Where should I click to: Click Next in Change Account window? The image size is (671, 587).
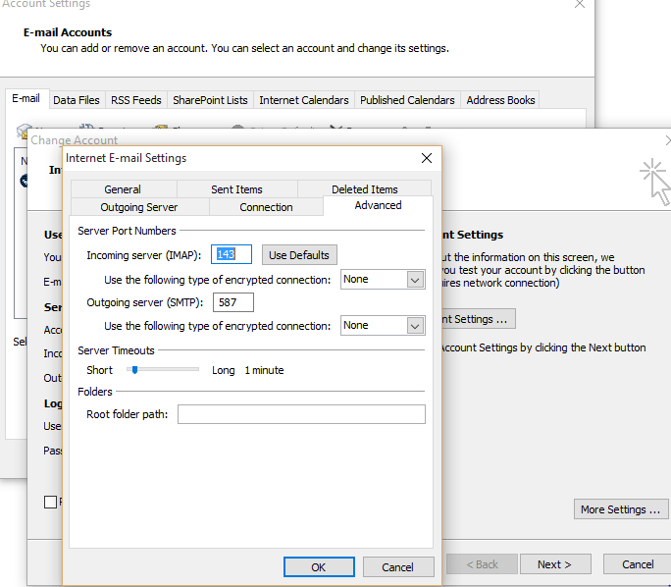coord(555,564)
